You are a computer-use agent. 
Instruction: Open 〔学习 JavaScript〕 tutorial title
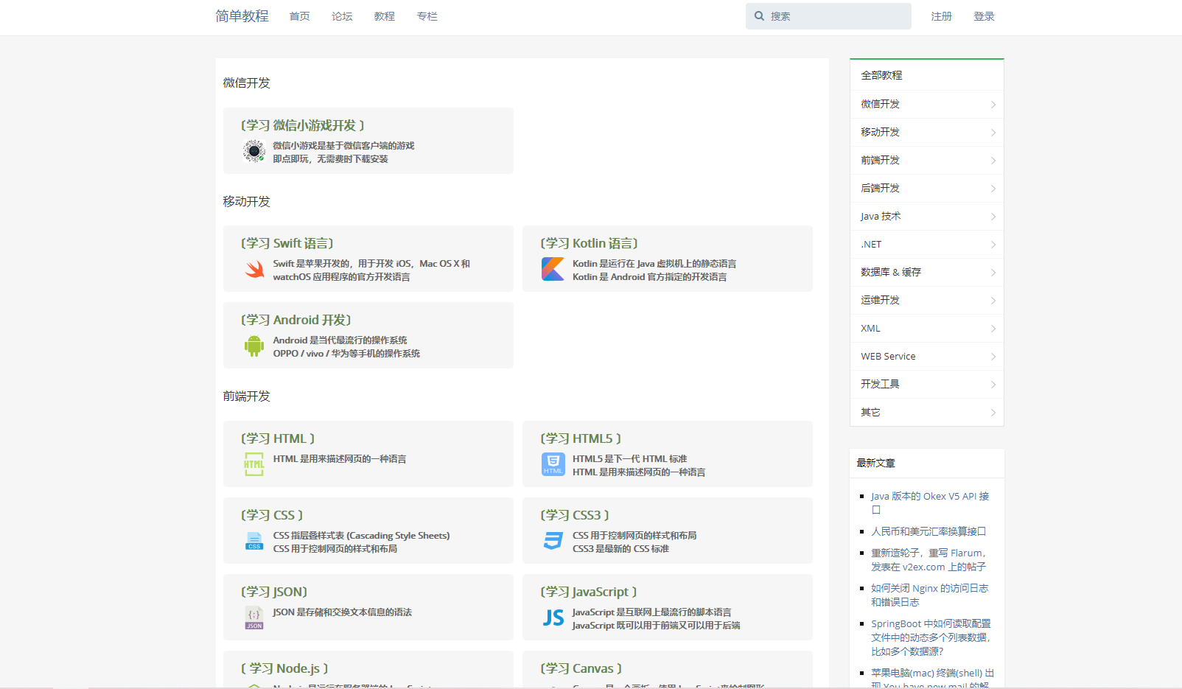(x=589, y=592)
